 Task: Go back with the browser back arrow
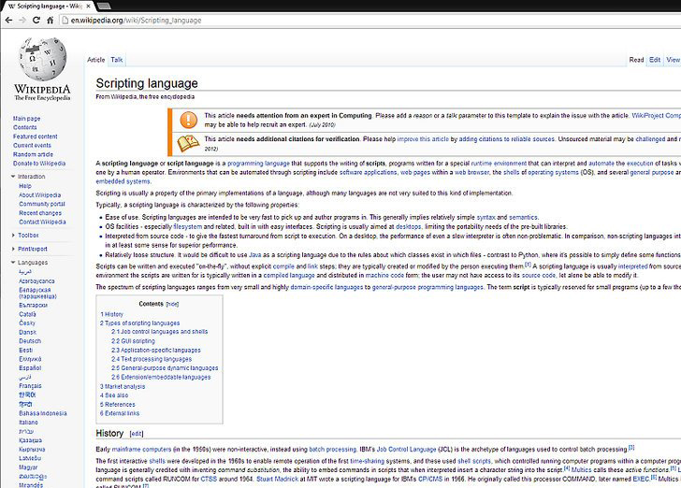click(x=8, y=20)
